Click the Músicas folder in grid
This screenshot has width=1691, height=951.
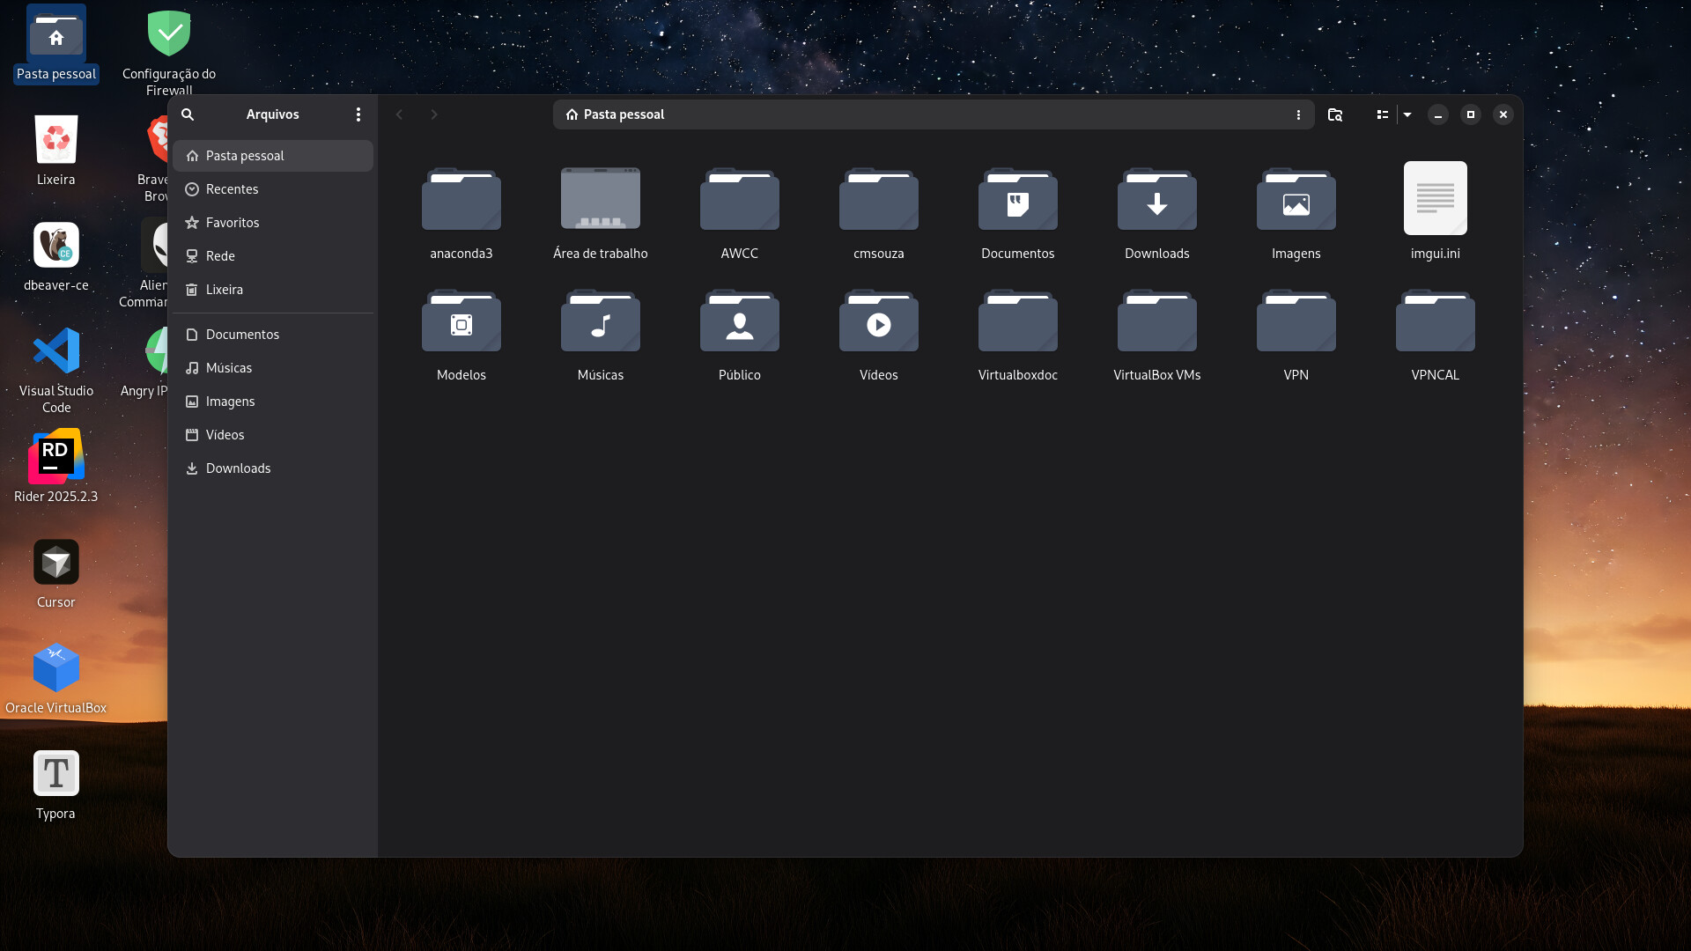coord(600,322)
